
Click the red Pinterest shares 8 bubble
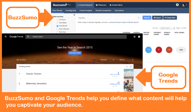(159, 50)
